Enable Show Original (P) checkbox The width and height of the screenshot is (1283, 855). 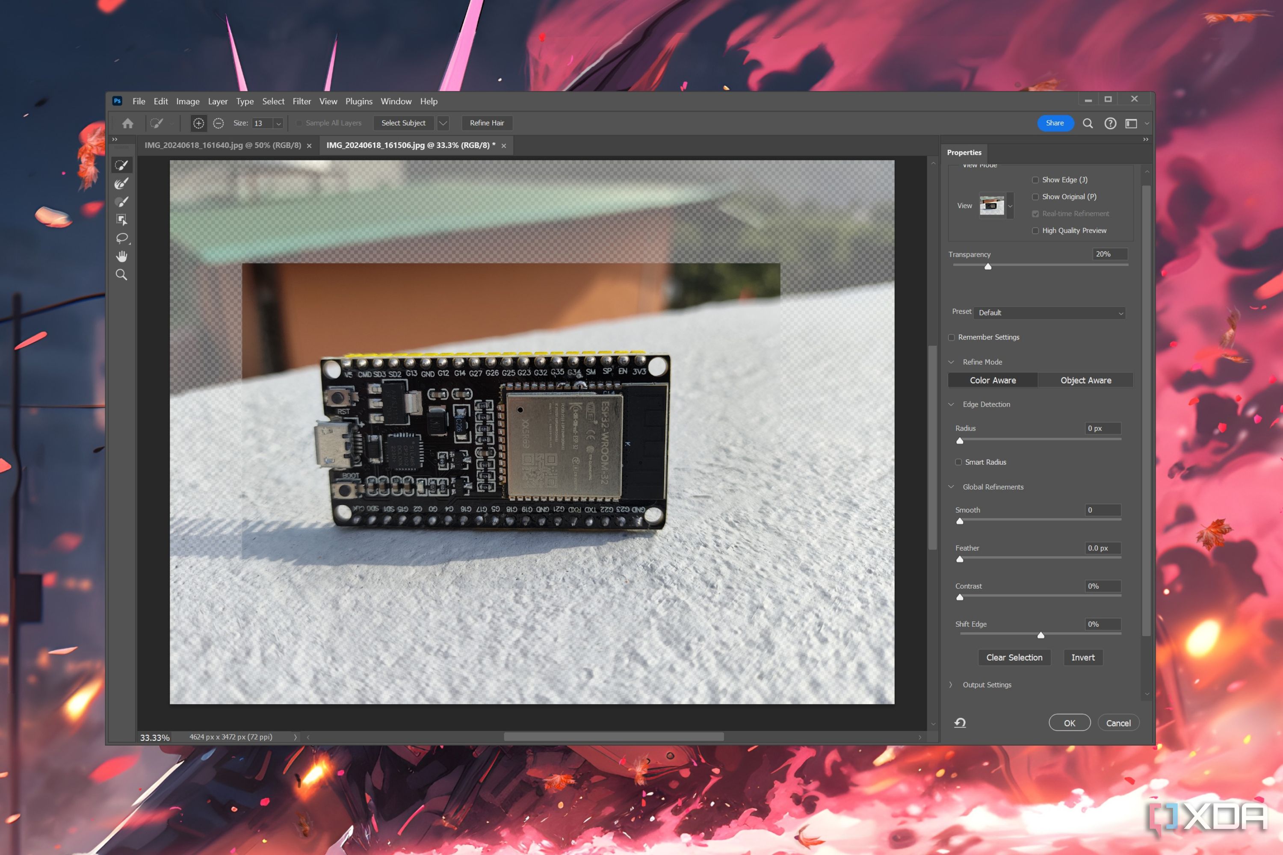(x=1035, y=197)
